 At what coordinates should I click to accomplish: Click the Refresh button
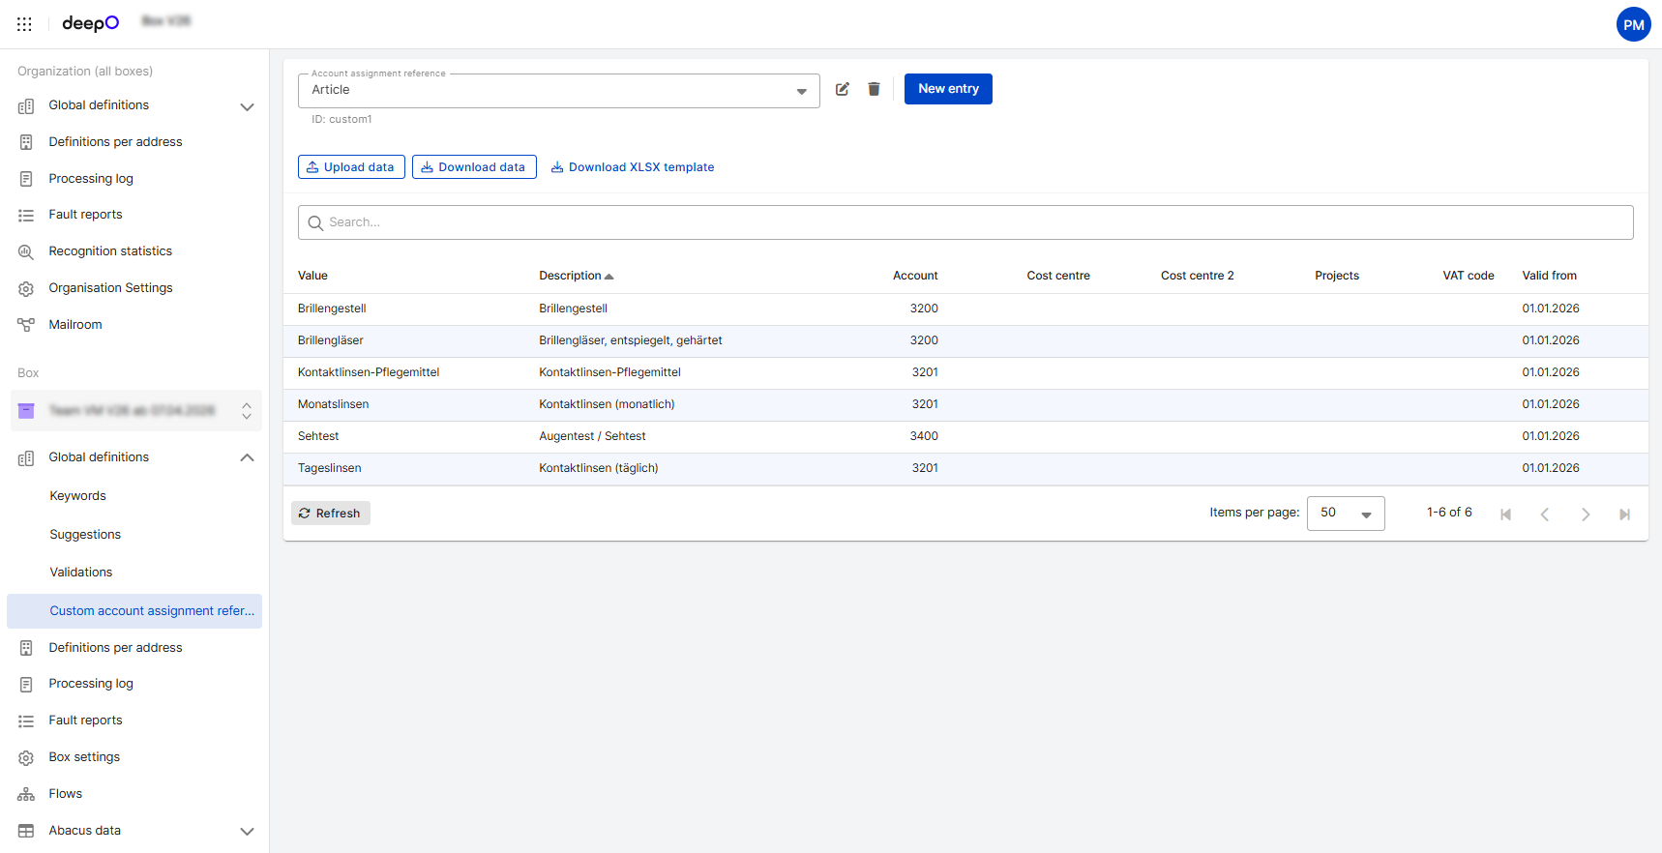click(330, 514)
